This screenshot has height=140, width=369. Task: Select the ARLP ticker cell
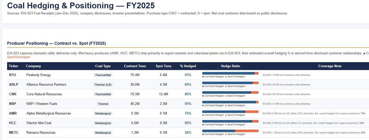click(x=14, y=84)
